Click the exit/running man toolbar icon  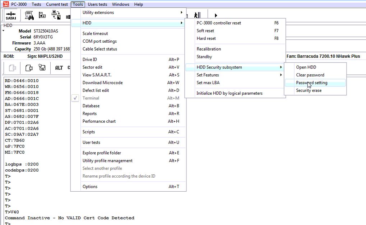[x=197, y=15]
